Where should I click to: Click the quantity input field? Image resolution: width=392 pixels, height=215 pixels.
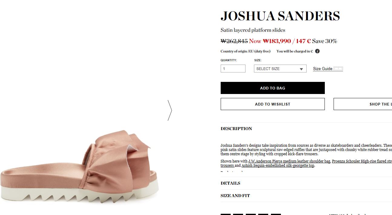(x=233, y=69)
